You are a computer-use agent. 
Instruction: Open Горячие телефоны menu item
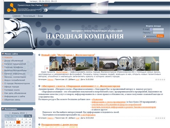[14, 67]
